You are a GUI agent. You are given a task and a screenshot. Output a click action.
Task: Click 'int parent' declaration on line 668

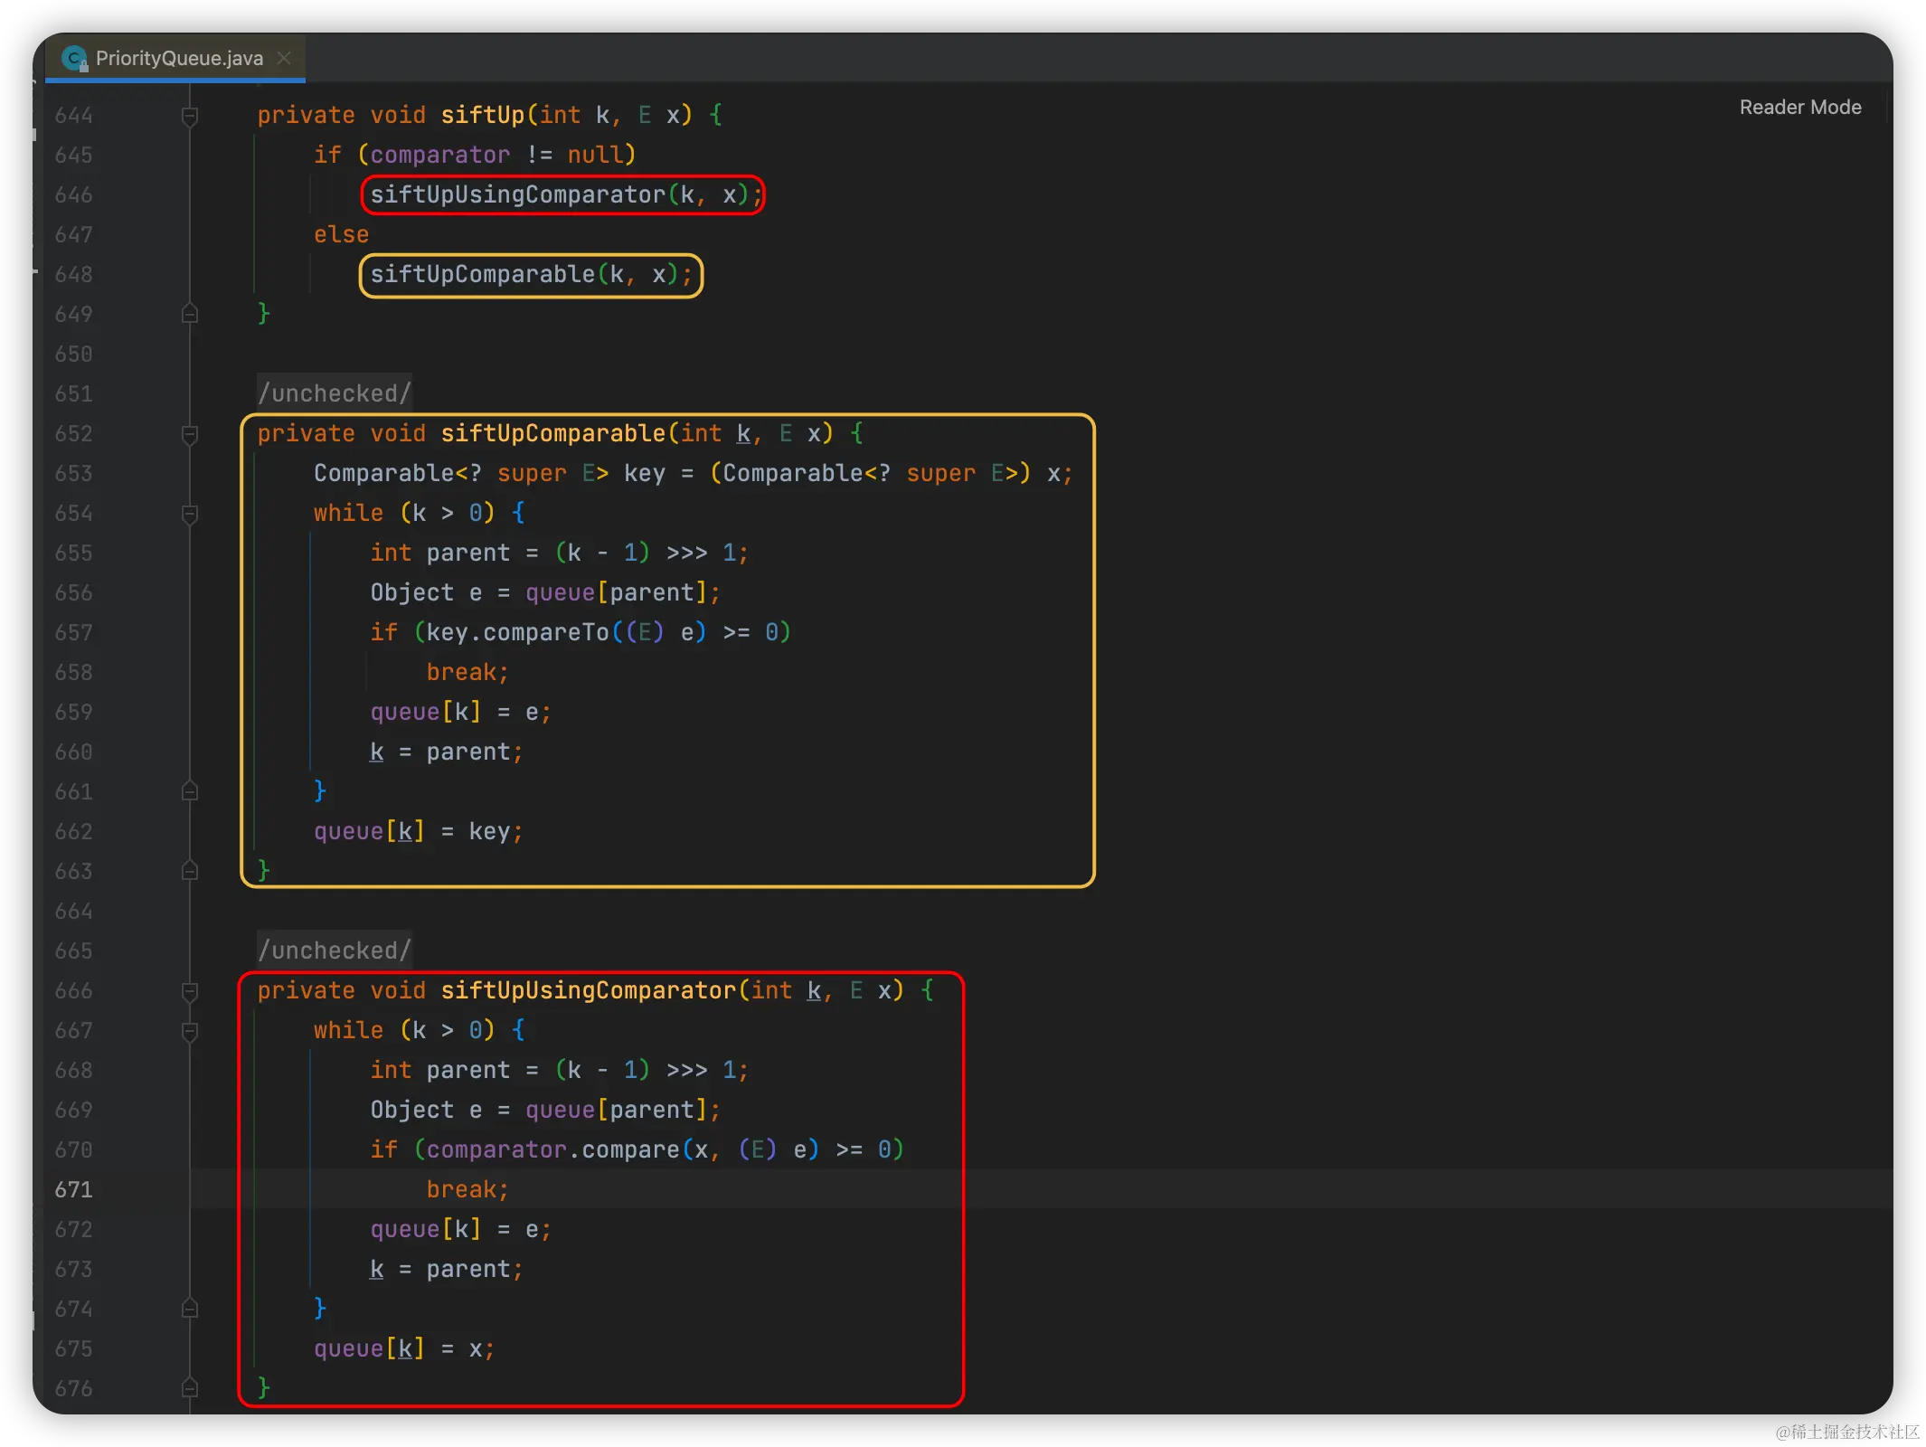[439, 1071]
